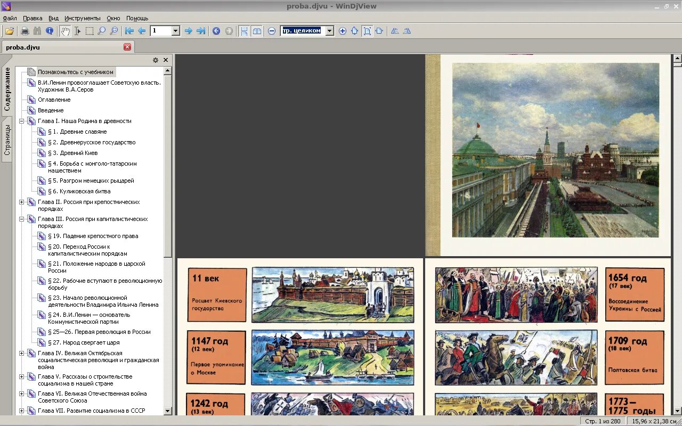
Task: Rotate the page left
Action: 395,31
